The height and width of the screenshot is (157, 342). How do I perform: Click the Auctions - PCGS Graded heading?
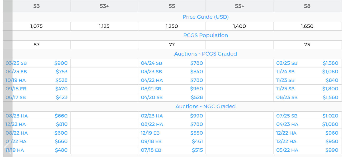205,54
